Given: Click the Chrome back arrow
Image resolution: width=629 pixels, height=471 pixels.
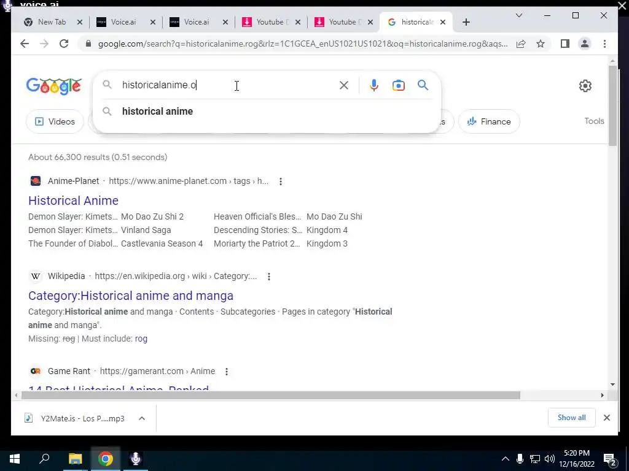Looking at the screenshot, I should pyautogui.click(x=25, y=44).
